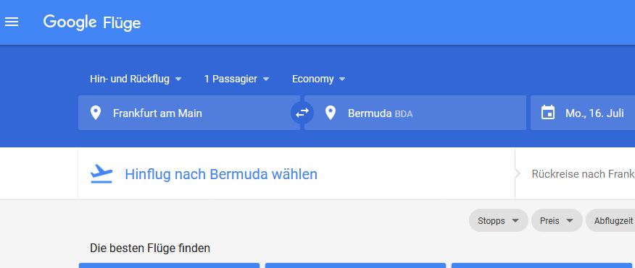Click chevron before Rückreise nach Frankfurt
Image resolution: width=635 pixels, height=268 pixels.
pos(517,174)
